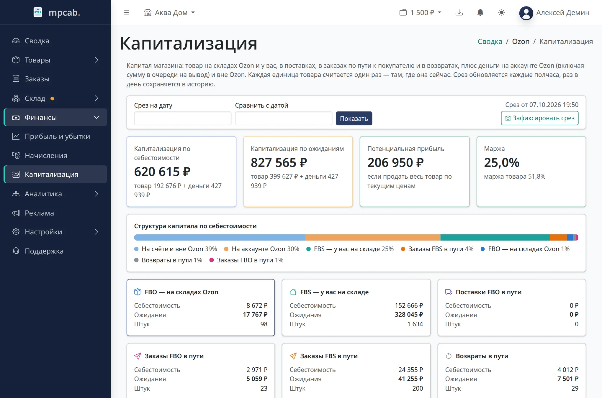Click the Заказы list icon
Screen dimensions: 602x398
tap(16, 79)
